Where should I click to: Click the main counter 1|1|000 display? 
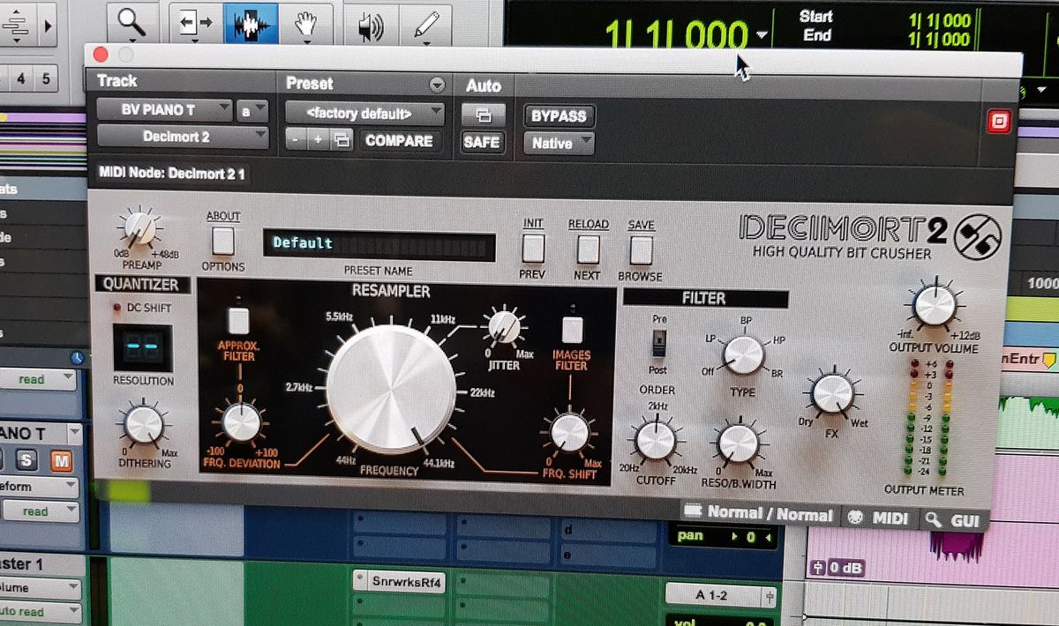pos(677,35)
